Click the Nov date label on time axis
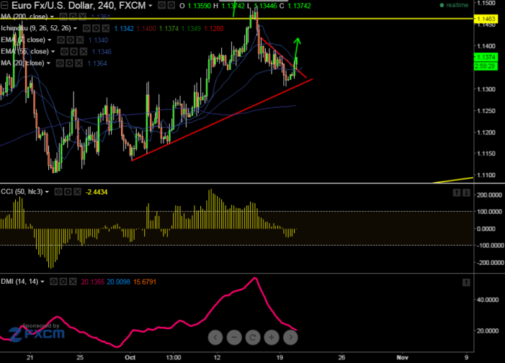Screen dimensions: 505x363 click(x=402, y=357)
